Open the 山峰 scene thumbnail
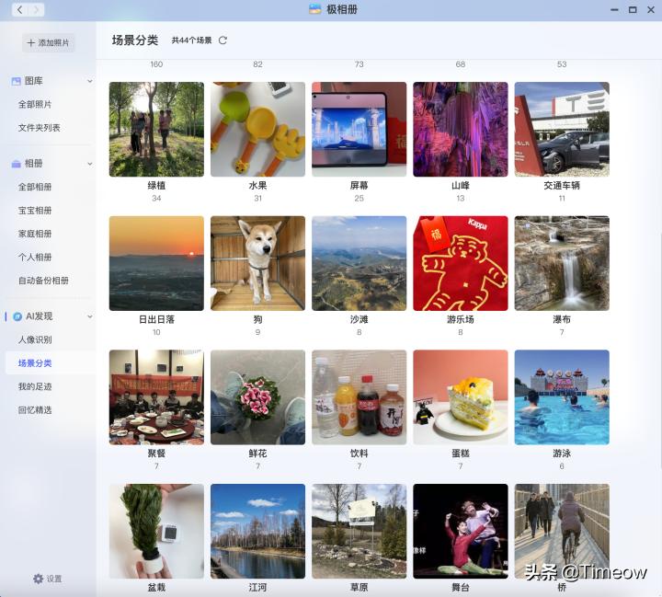The height and width of the screenshot is (597, 662). coord(461,130)
